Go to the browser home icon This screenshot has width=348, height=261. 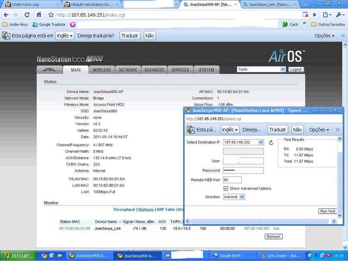click(39, 15)
